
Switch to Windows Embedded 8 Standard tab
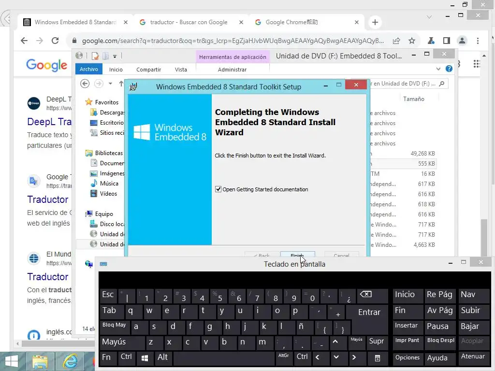click(75, 22)
